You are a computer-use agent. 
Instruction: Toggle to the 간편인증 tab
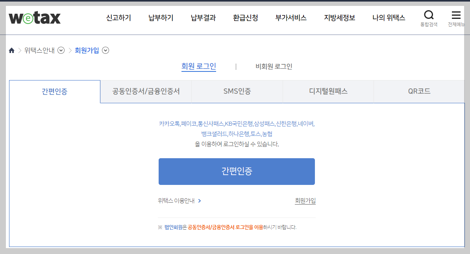(x=54, y=91)
